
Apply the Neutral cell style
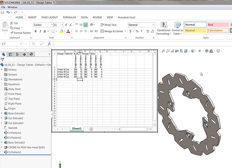195,30
